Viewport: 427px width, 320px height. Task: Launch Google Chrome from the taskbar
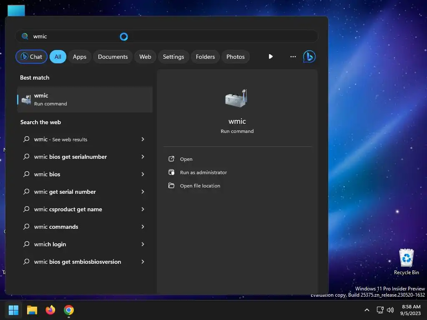(69, 310)
